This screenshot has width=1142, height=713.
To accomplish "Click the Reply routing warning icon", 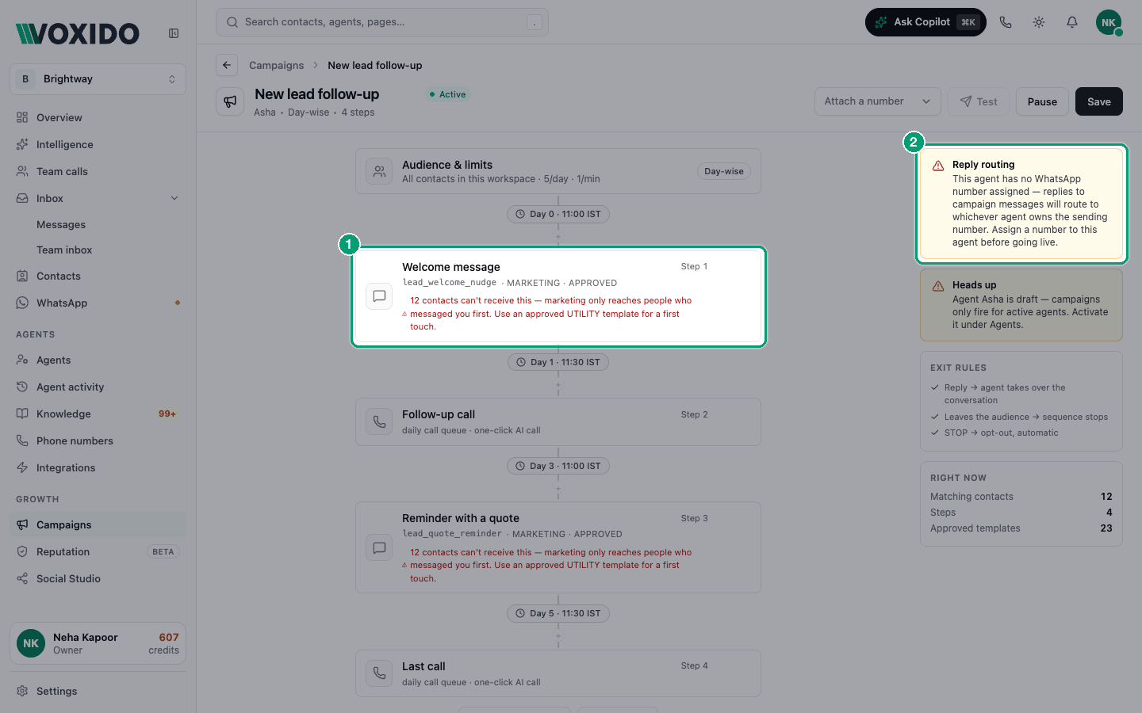I will [938, 166].
